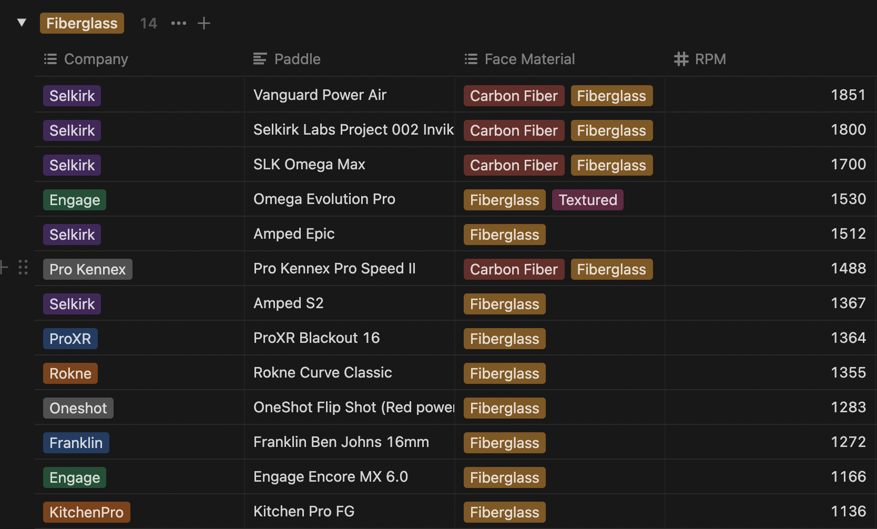Click the Fiberglass group label
This screenshot has height=529, width=877.
tap(81, 23)
